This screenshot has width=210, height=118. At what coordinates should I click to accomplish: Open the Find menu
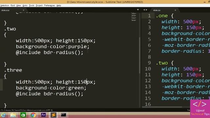pos(12,6)
